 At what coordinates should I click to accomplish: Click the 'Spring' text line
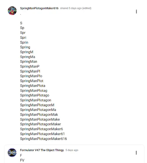pyautogui.click(x=25, y=47)
